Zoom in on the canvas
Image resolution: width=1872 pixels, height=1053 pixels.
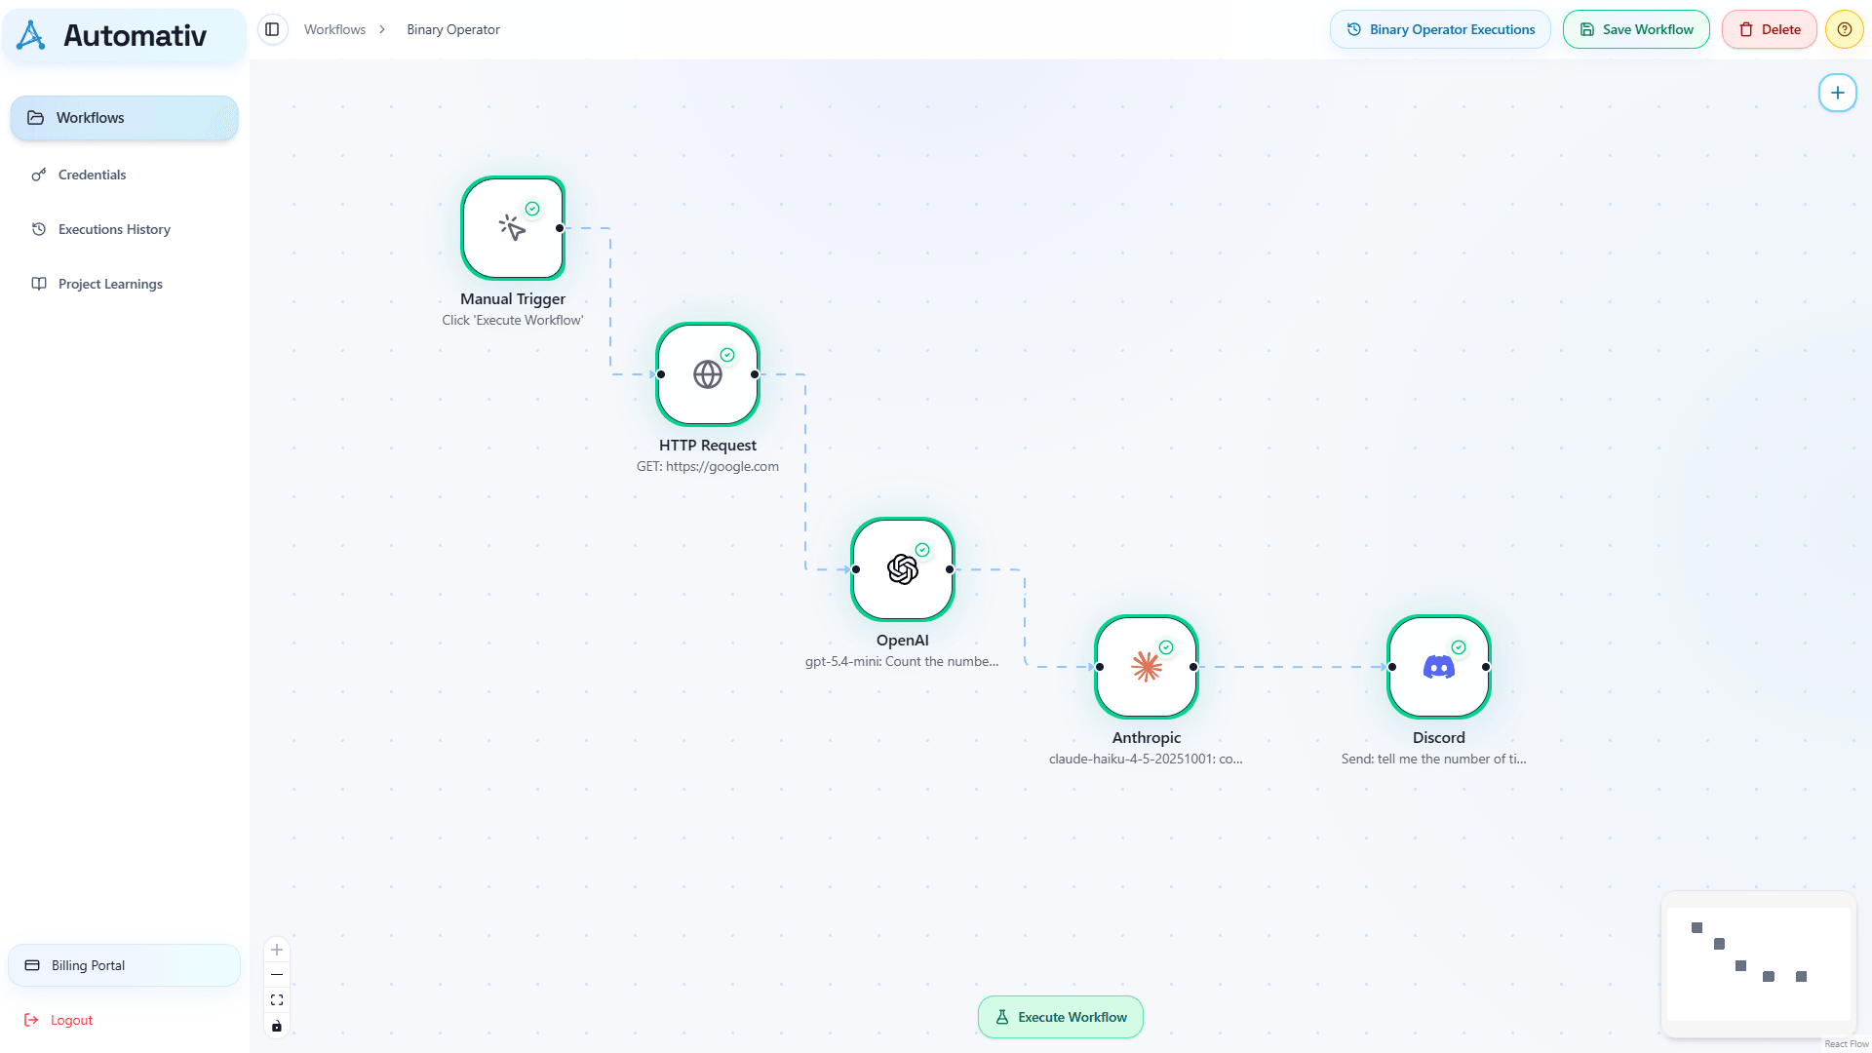pyautogui.click(x=277, y=950)
